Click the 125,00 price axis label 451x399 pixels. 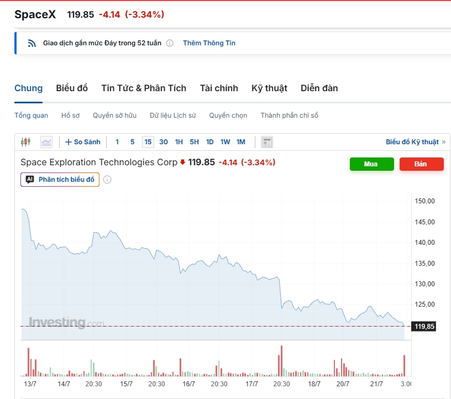424,305
